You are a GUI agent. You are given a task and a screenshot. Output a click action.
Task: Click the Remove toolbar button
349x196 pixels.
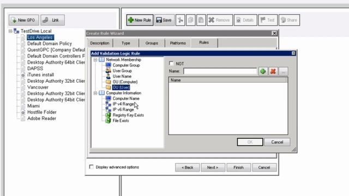[x=220, y=20]
